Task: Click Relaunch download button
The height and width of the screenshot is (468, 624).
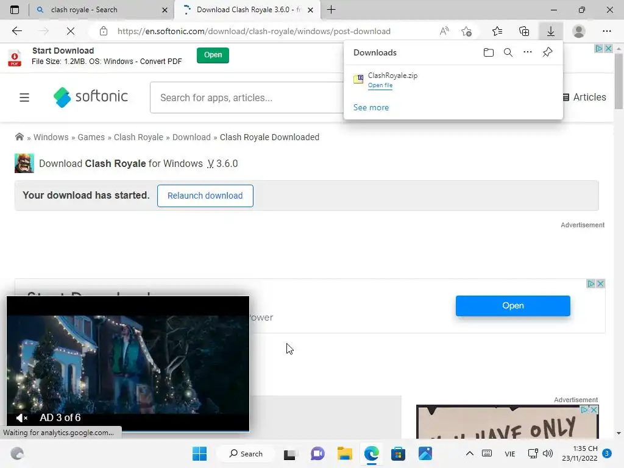Action: click(205, 196)
